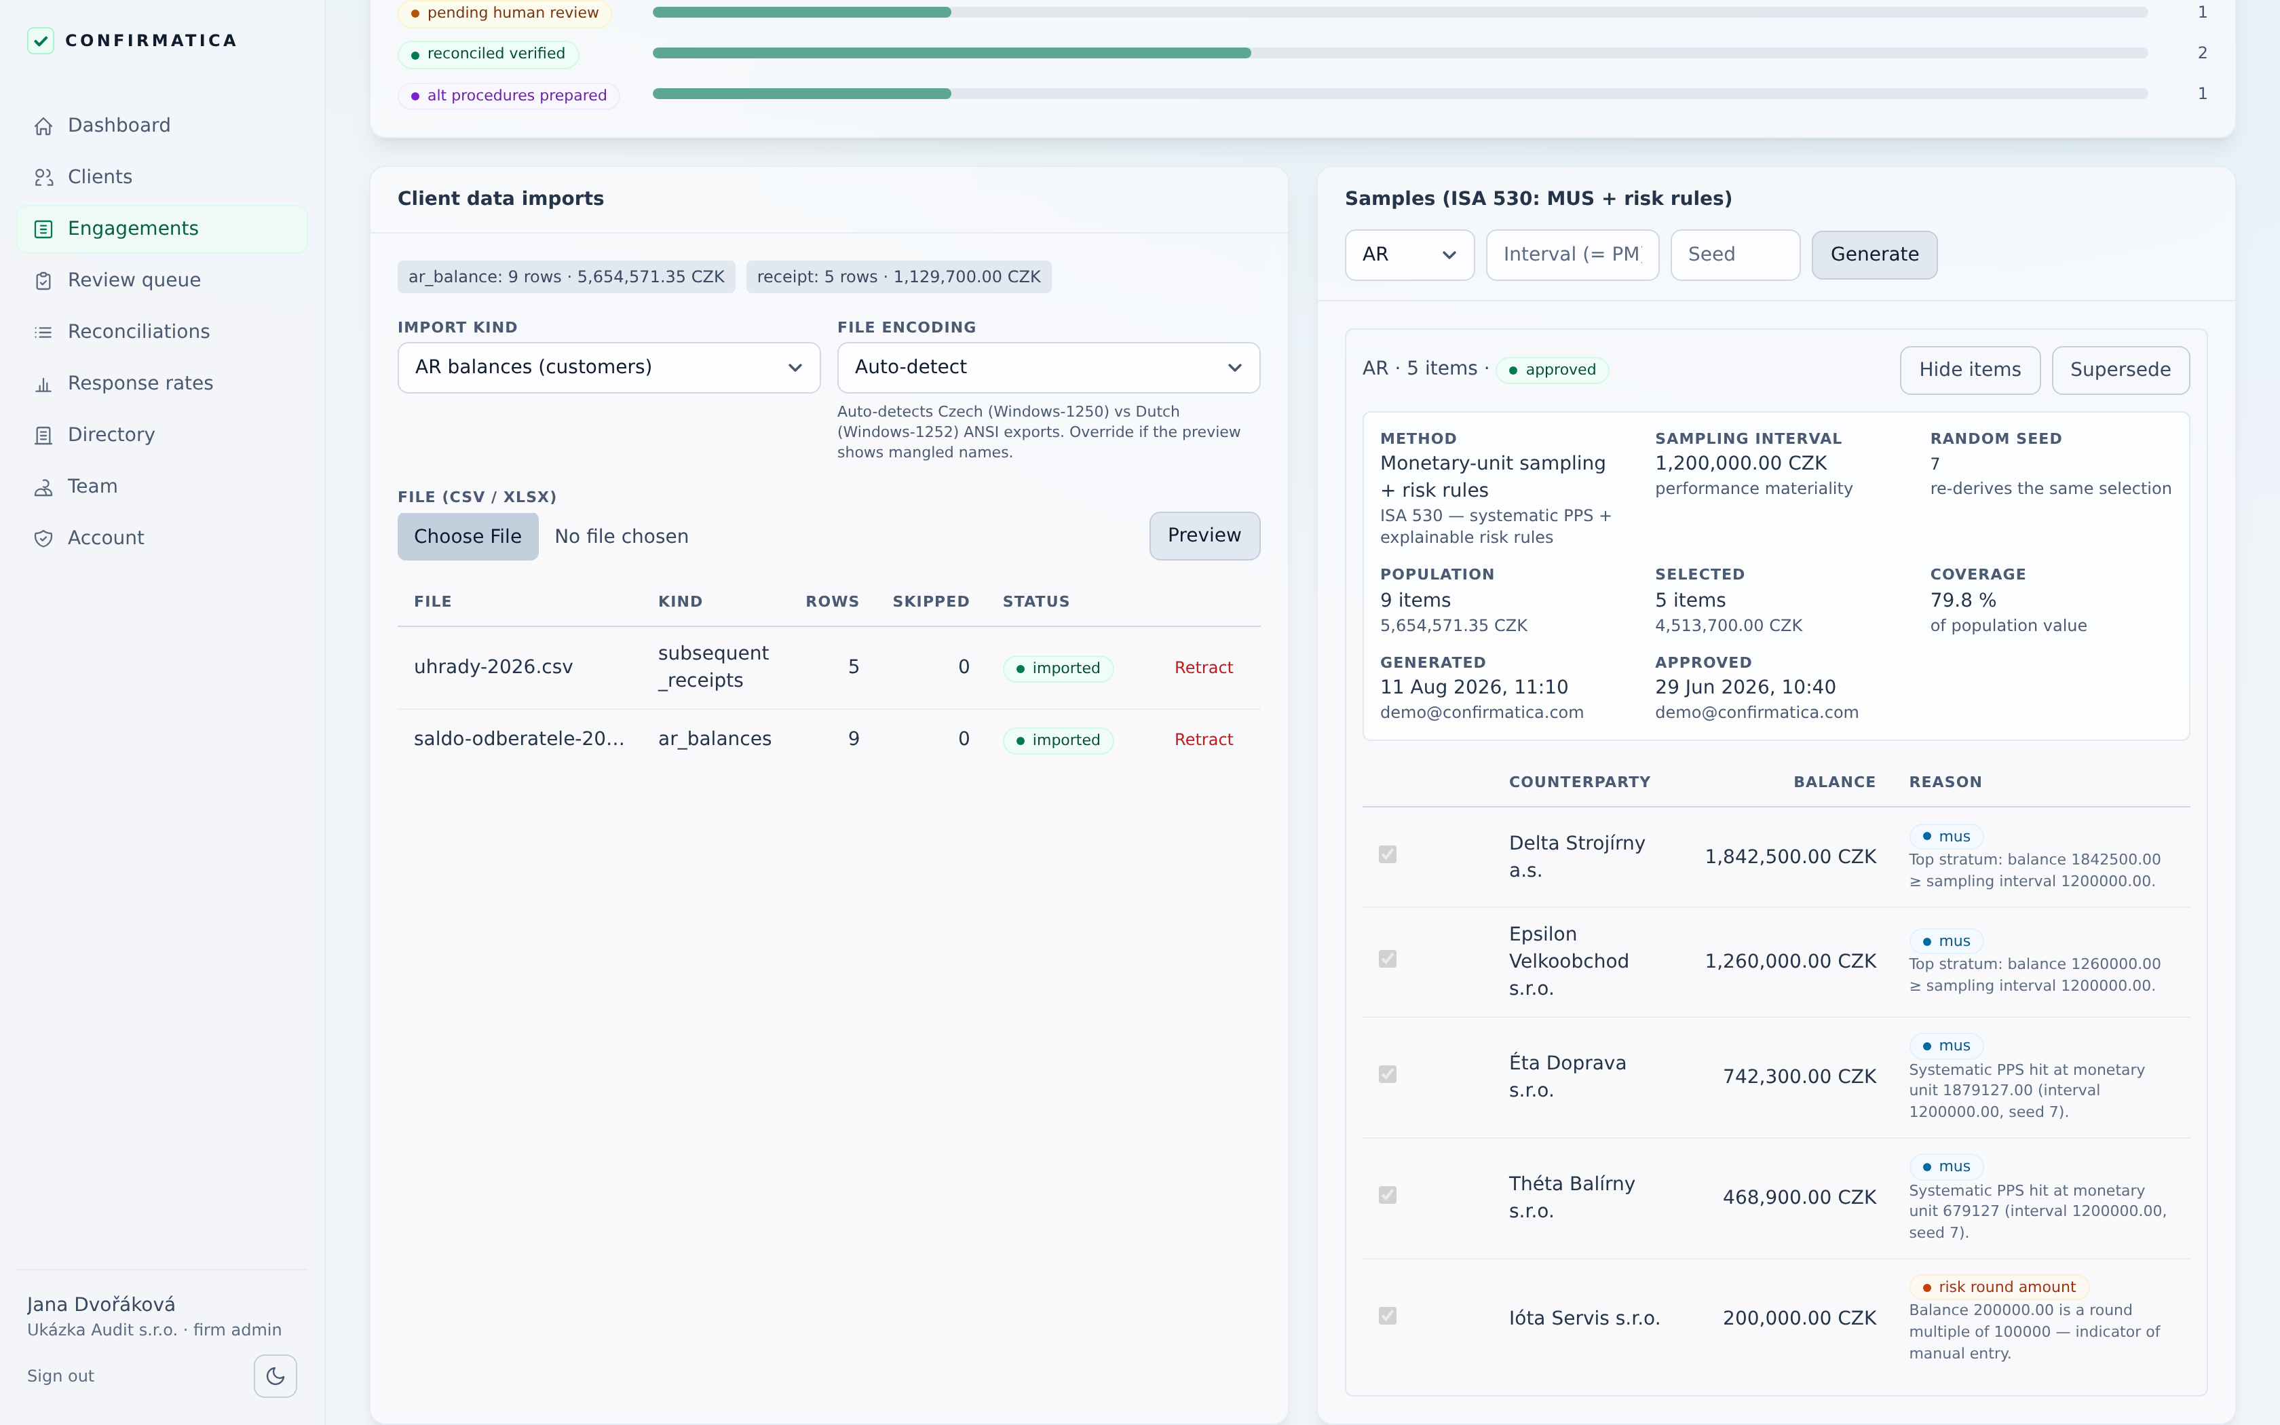Open Response rates in sidebar

[x=162, y=383]
